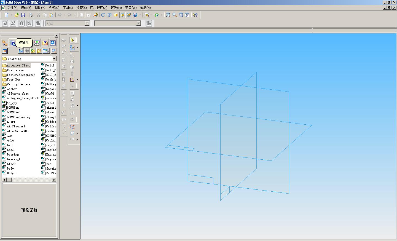397x241 pixels.
Task: Select the AllenScrewM8 part file
Action: (x=15, y=131)
